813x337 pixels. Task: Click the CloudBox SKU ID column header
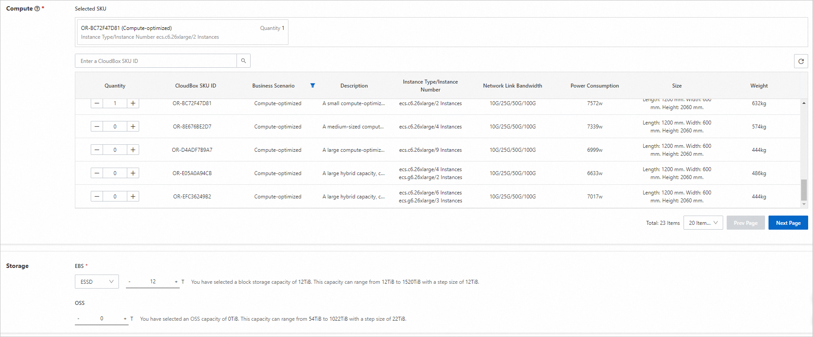(196, 86)
